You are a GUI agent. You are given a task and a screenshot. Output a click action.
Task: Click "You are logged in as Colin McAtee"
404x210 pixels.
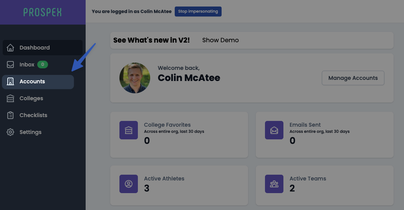point(132,12)
